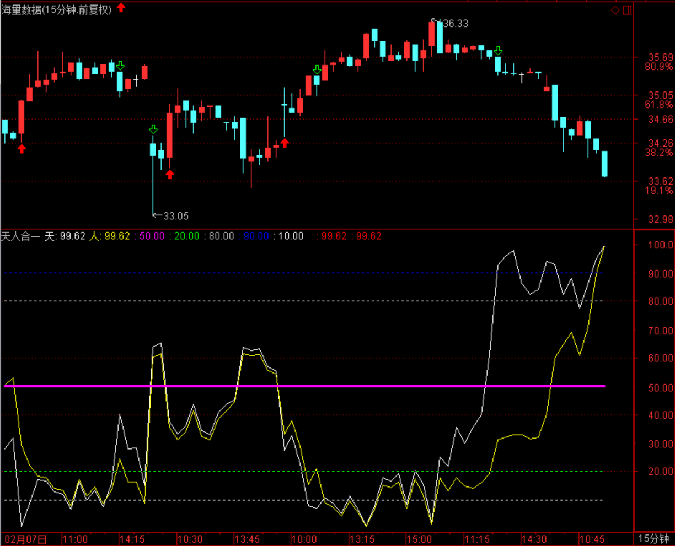The width and height of the screenshot is (675, 546).
Task: Click red up arrow beside chart title
Action: [121, 8]
